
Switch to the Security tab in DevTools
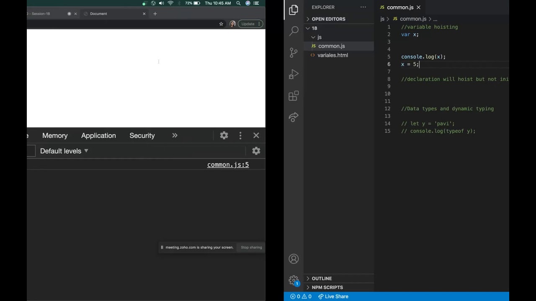coord(142,135)
